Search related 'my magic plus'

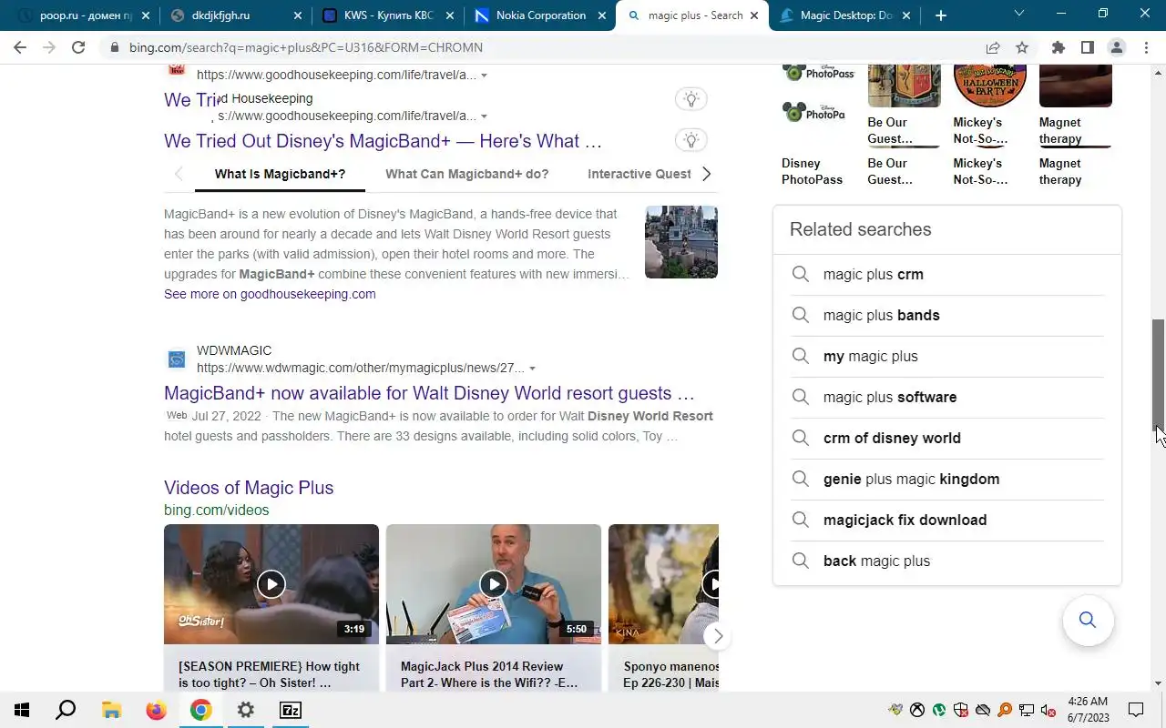[x=947, y=356]
